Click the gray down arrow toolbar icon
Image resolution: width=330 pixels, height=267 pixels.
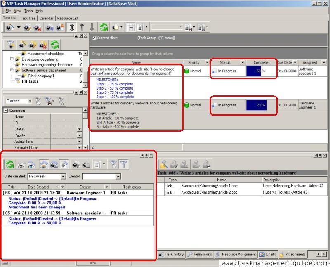coord(92,27)
